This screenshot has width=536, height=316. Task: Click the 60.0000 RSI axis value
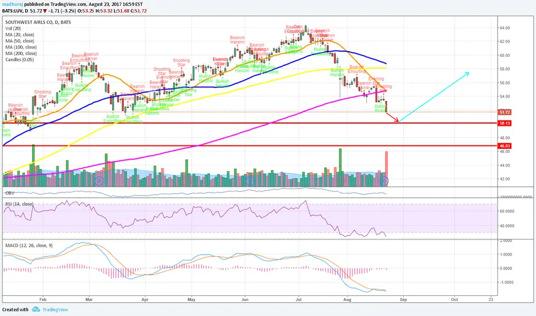pos(507,211)
